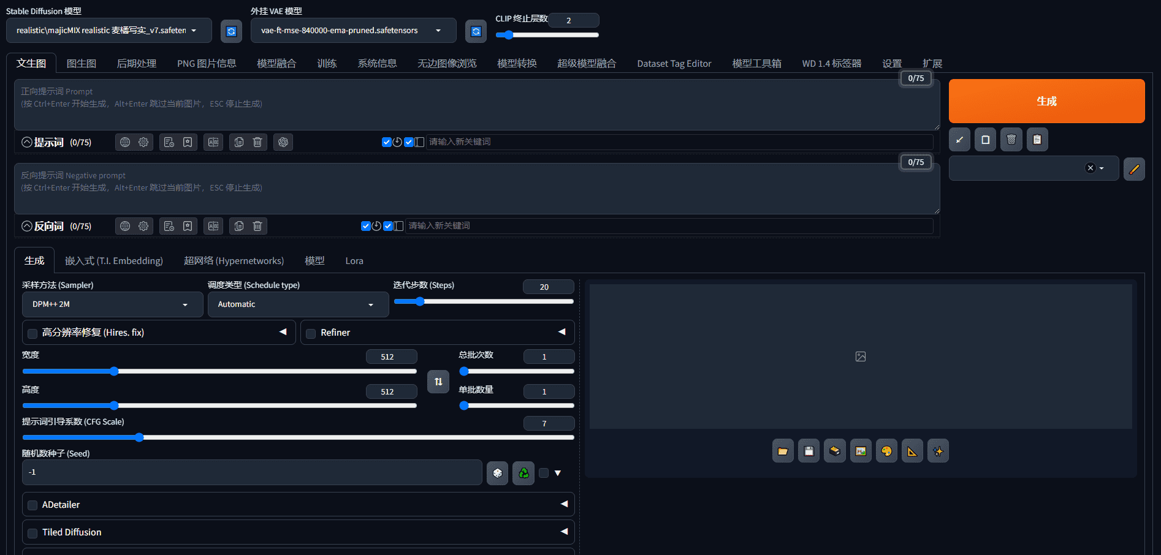Click the CFG Scale slider handle
1161x555 pixels.
(x=139, y=437)
